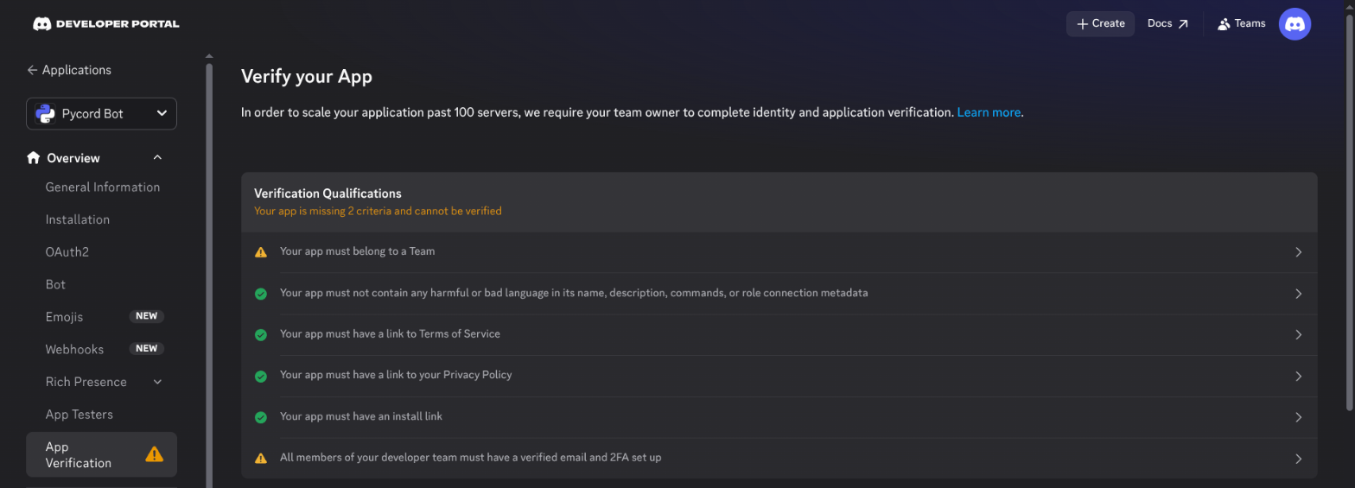Follow the Learn more link

pyautogui.click(x=989, y=112)
